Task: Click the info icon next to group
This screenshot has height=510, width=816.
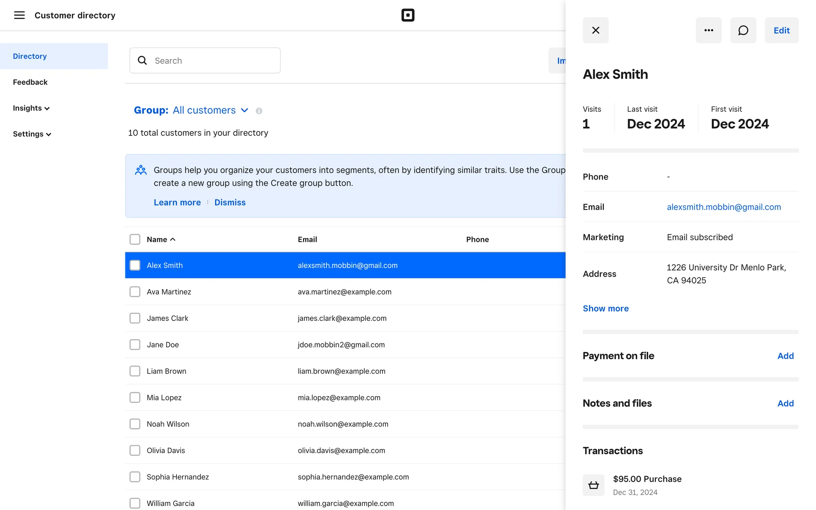Action: click(x=259, y=111)
